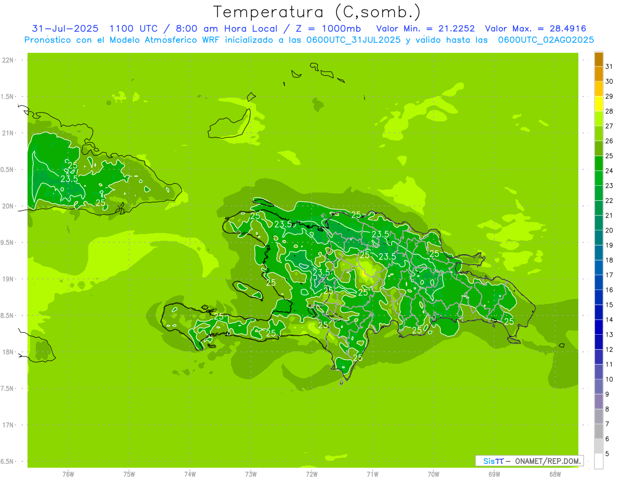Click the legend label '21'
The width and height of the screenshot is (623, 481).
[x=609, y=215]
